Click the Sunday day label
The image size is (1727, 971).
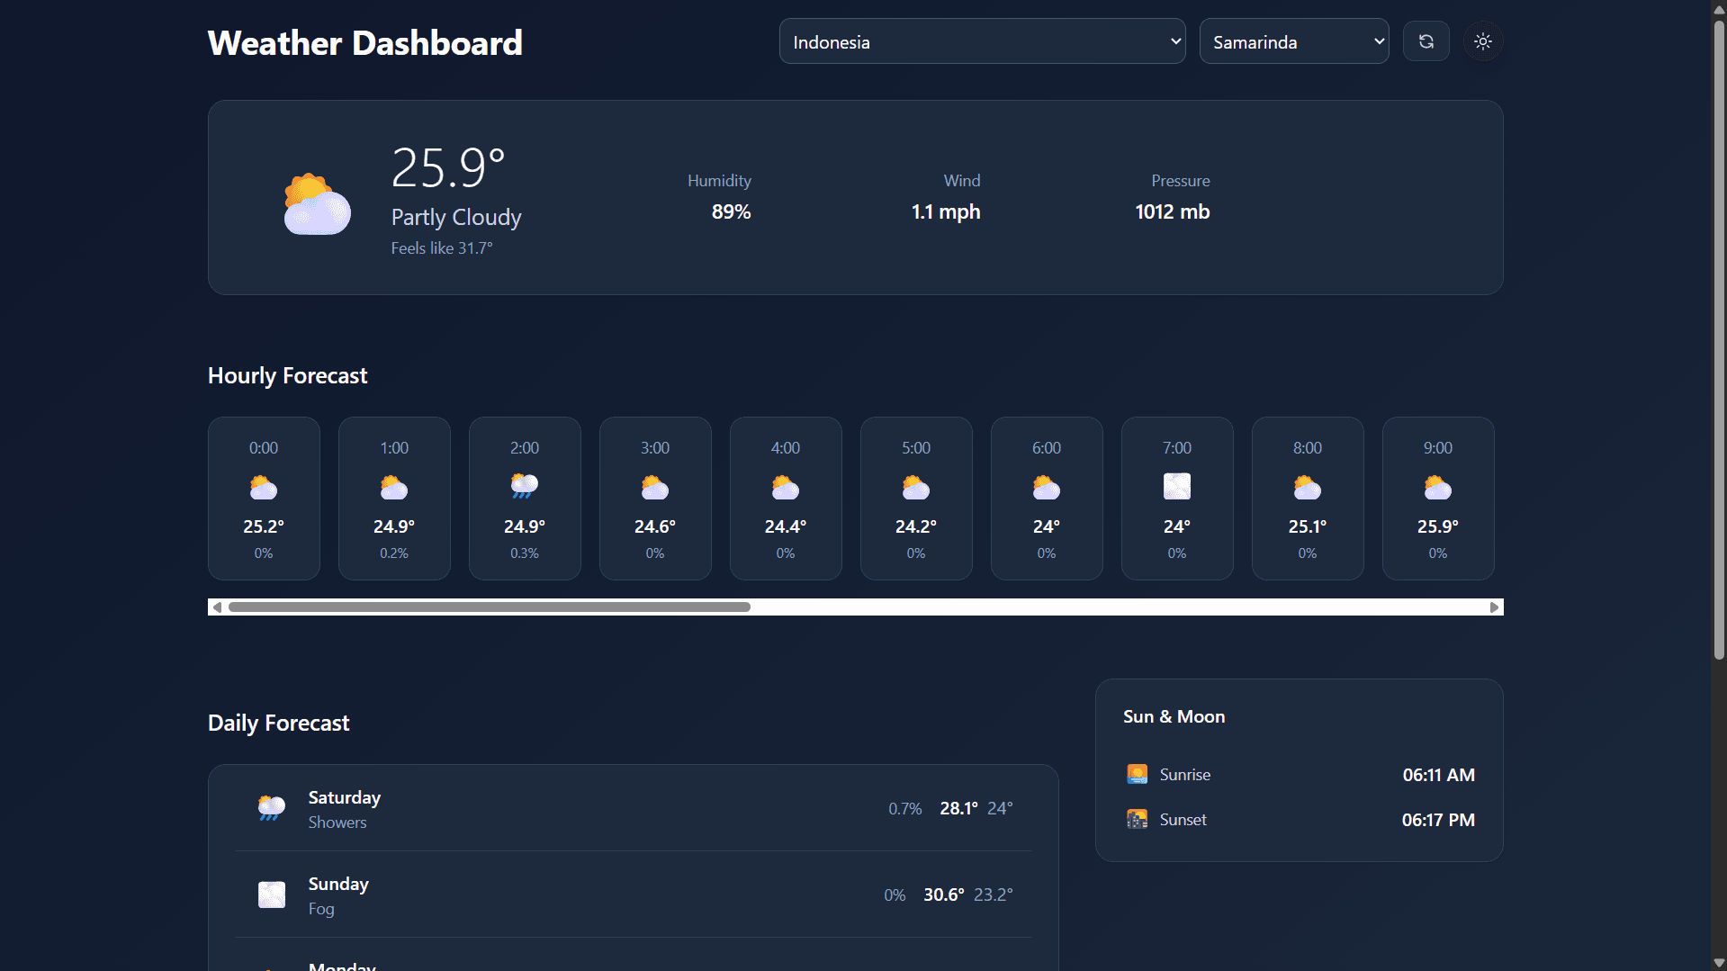(x=338, y=884)
